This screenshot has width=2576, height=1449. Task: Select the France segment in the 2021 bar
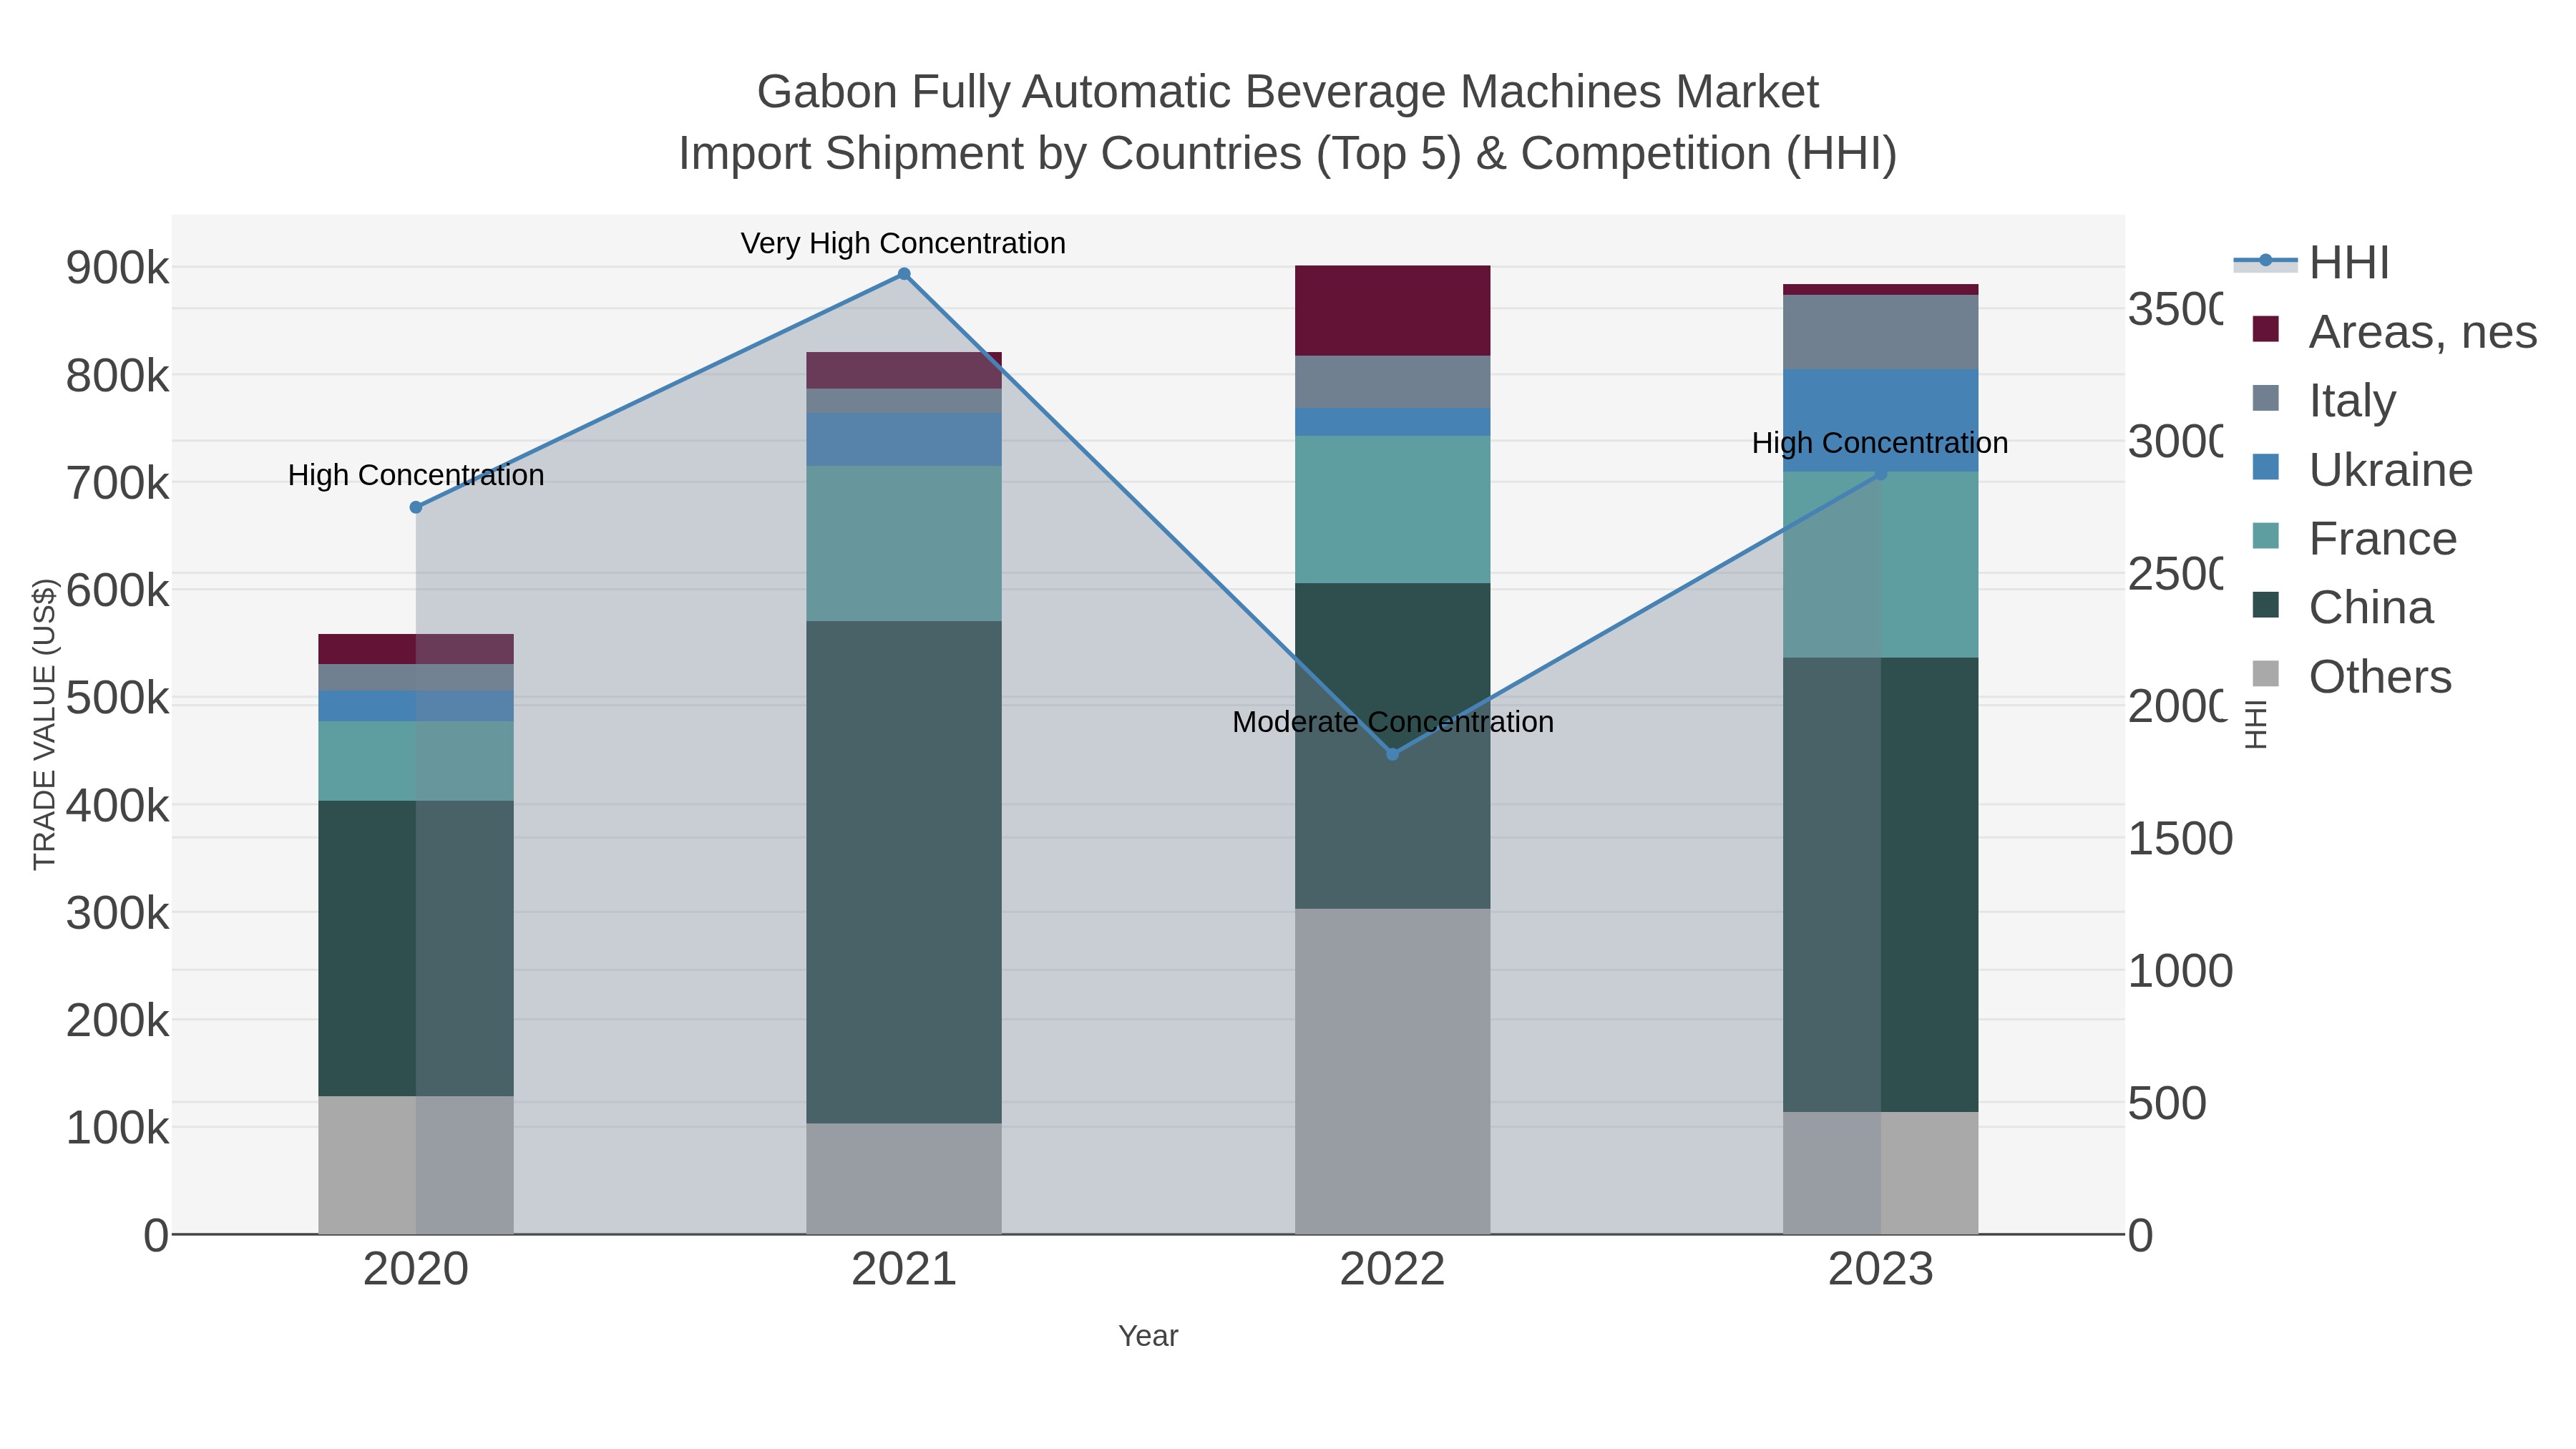[x=904, y=543]
